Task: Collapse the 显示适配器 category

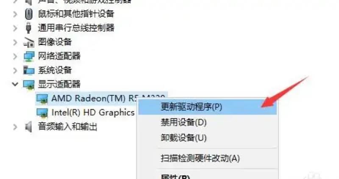Action: (x=15, y=84)
